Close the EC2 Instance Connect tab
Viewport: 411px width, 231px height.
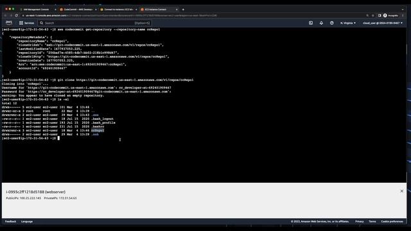pyautogui.click(x=177, y=10)
